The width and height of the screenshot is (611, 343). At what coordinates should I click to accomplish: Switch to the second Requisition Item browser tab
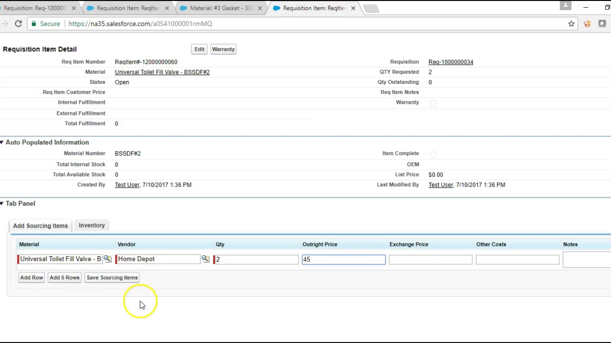tap(127, 8)
